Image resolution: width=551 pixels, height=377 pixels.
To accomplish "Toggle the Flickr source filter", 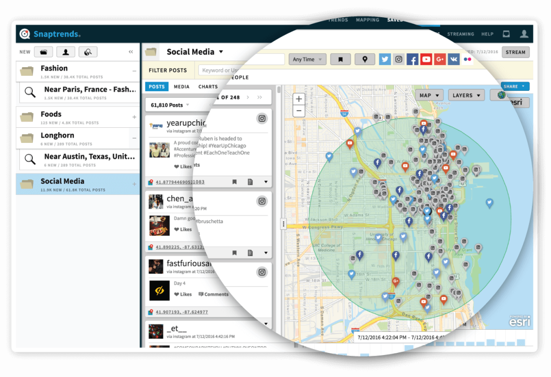I will coord(468,59).
